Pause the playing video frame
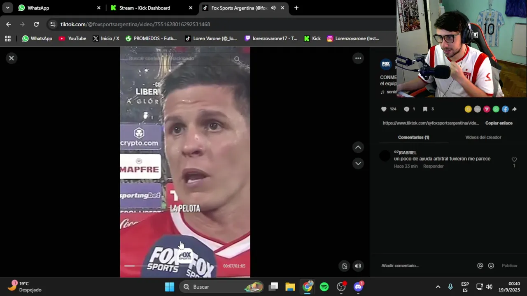This screenshot has height=296, width=527. click(x=185, y=162)
